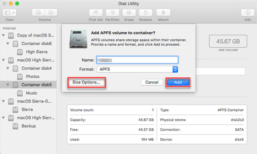Click the Used 104 MB value
257x154 pixels.
(147, 140)
